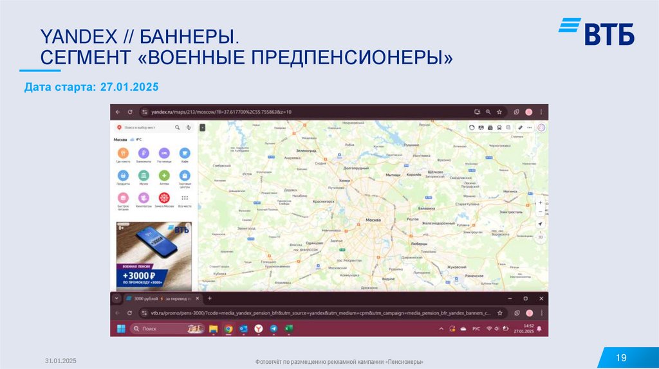
Task: Open more map tools with the three-dots button
Action: [530, 128]
